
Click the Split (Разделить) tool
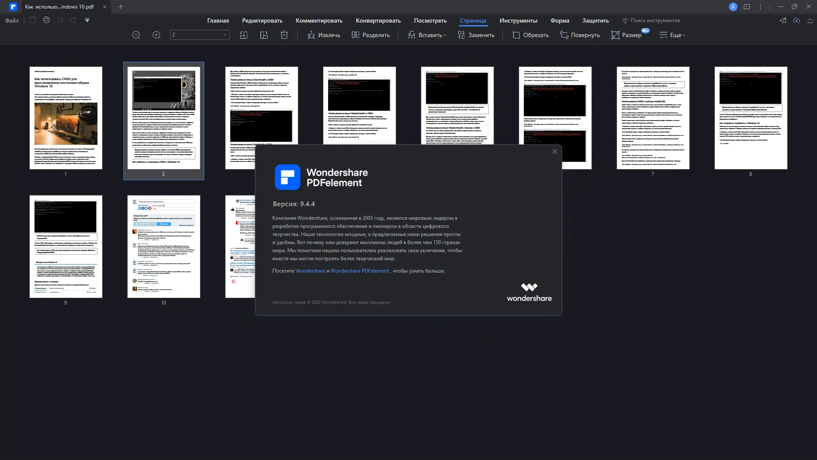[x=370, y=35]
